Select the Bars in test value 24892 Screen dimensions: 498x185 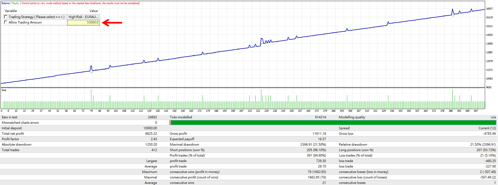[x=152, y=117]
